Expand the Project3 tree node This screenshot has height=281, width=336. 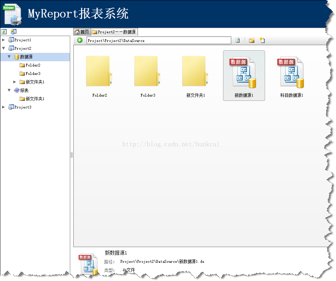[x=3, y=107]
